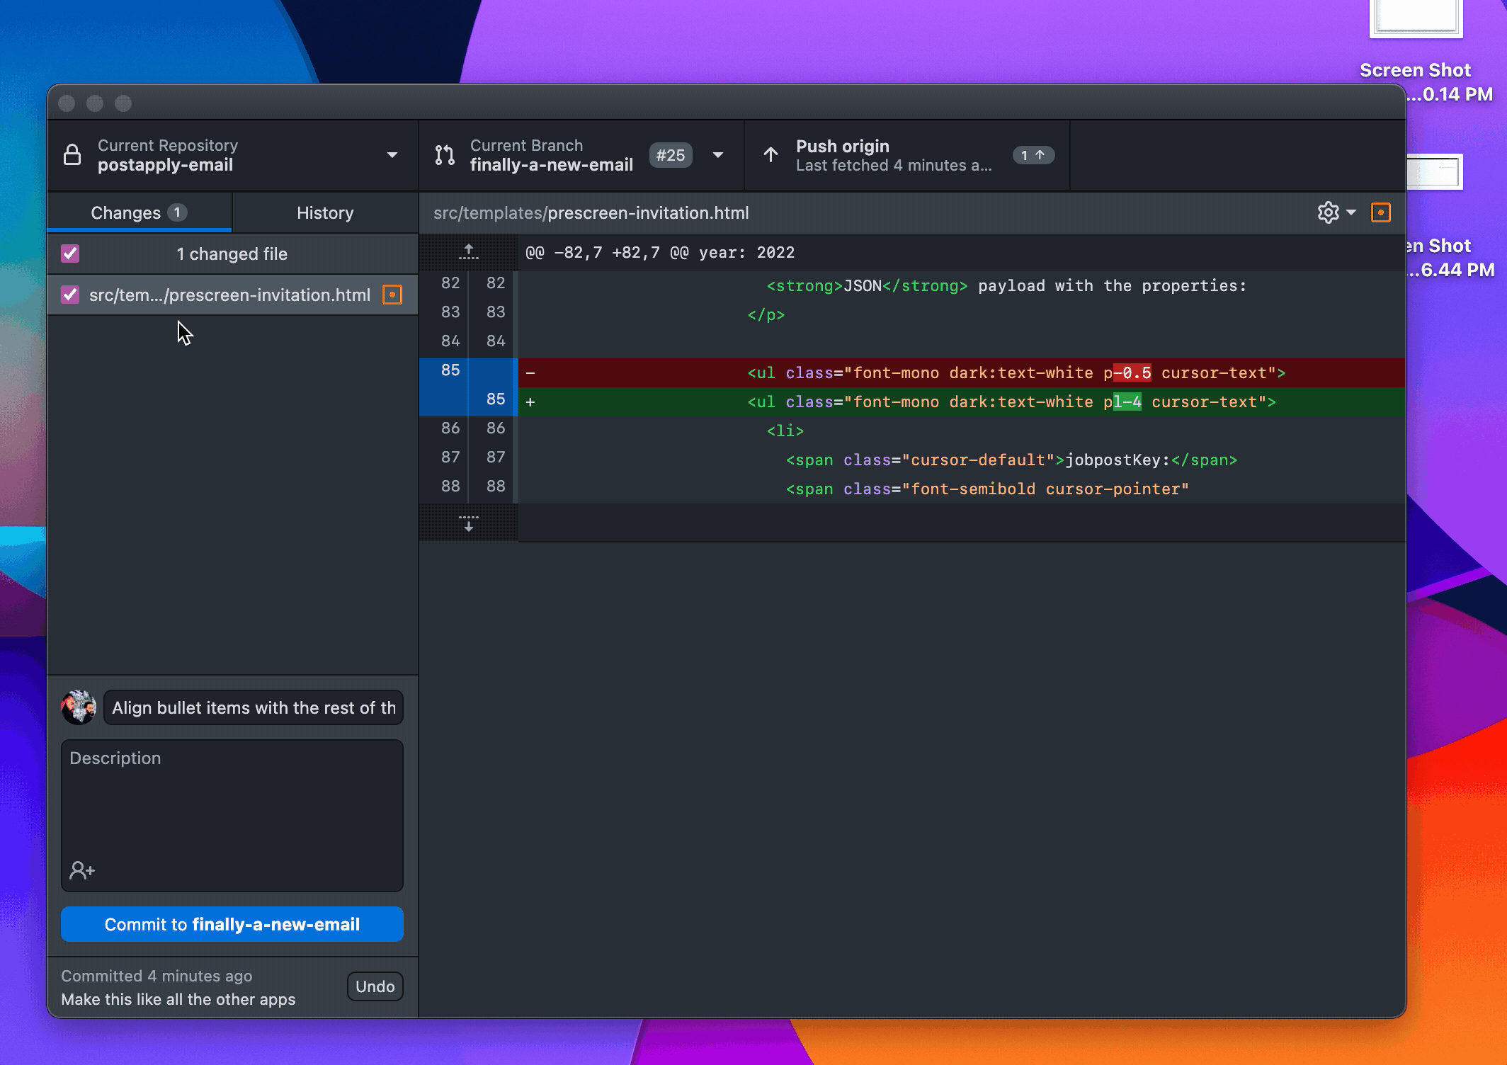Click the #25 pull request badge
Screen dimensions: 1507x1065
670,155
